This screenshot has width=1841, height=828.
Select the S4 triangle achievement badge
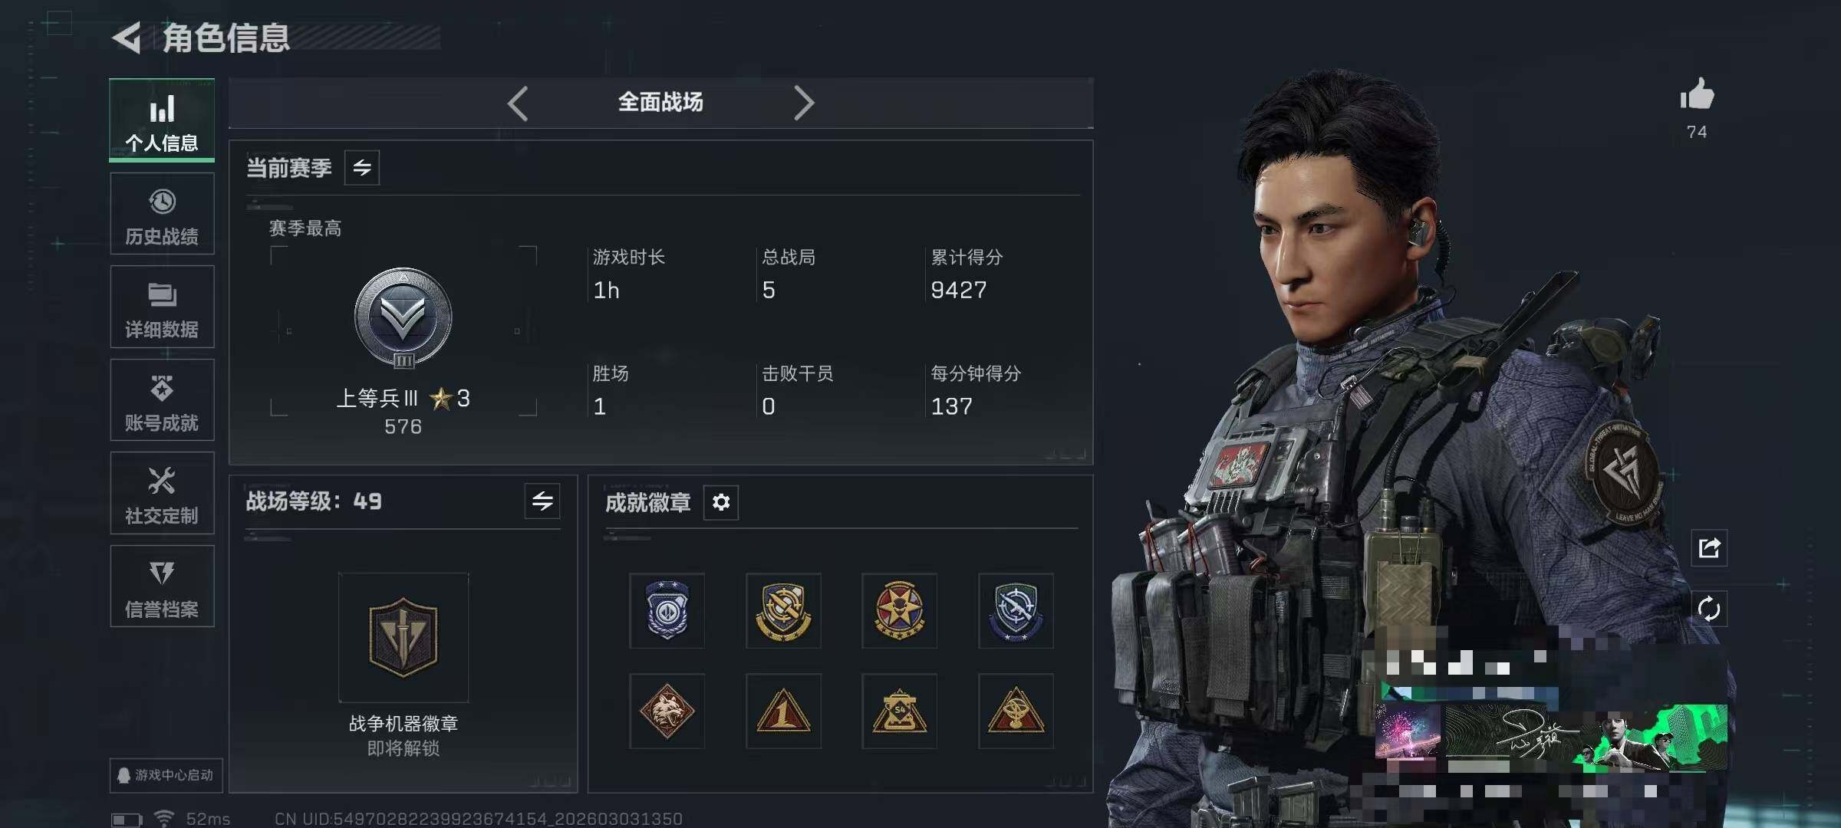899,711
